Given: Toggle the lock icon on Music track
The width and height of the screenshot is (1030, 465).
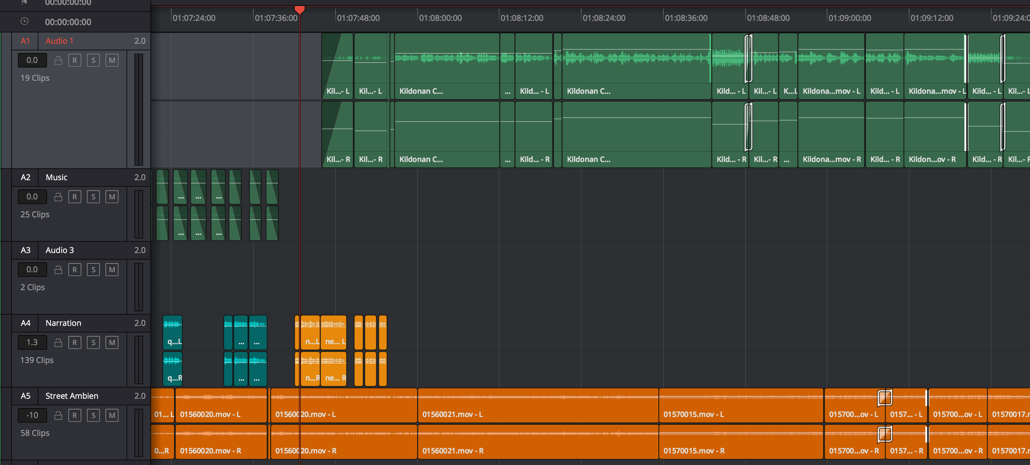Looking at the screenshot, I should (58, 197).
